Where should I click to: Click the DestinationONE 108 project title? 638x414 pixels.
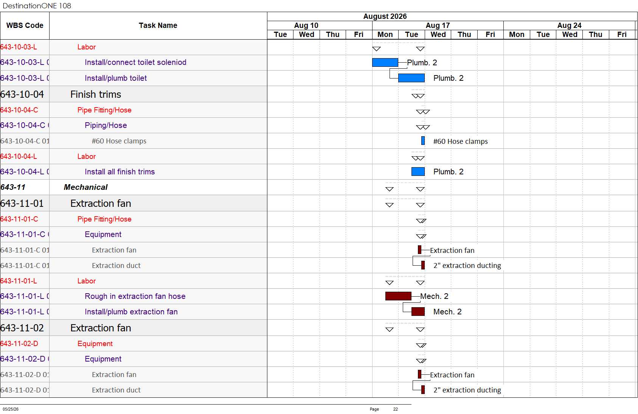tap(37, 6)
